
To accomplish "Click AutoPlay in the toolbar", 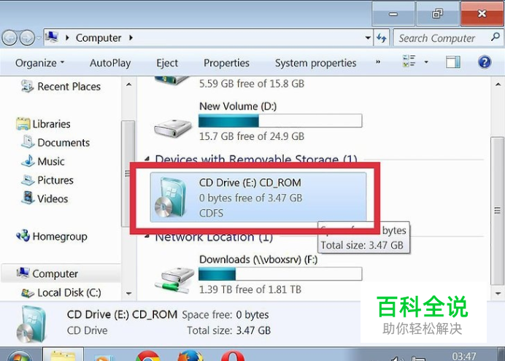I will (110, 63).
